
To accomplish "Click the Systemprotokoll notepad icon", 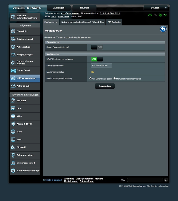I will point(13,163).
